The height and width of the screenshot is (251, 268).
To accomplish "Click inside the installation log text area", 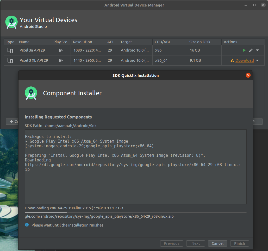I will (x=135, y=167).
